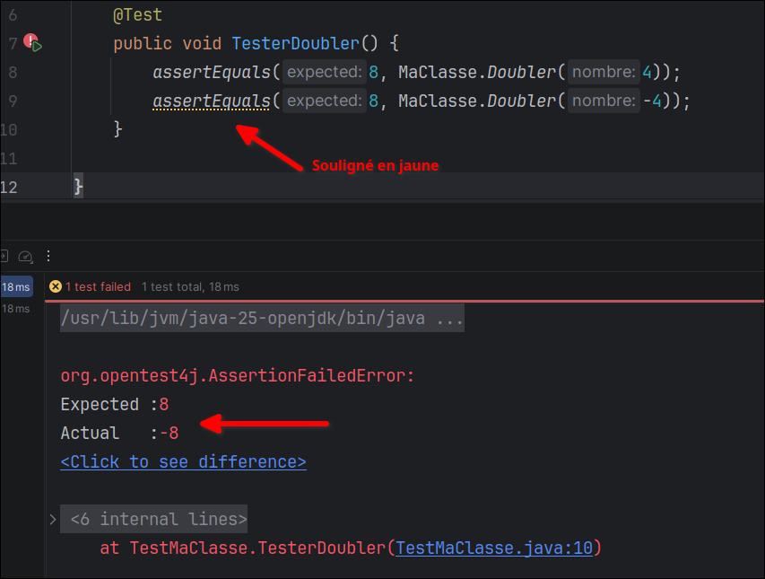Click the 'expected:' inlay hint on line 8
Viewport: 765px width, 579px height.
click(325, 73)
